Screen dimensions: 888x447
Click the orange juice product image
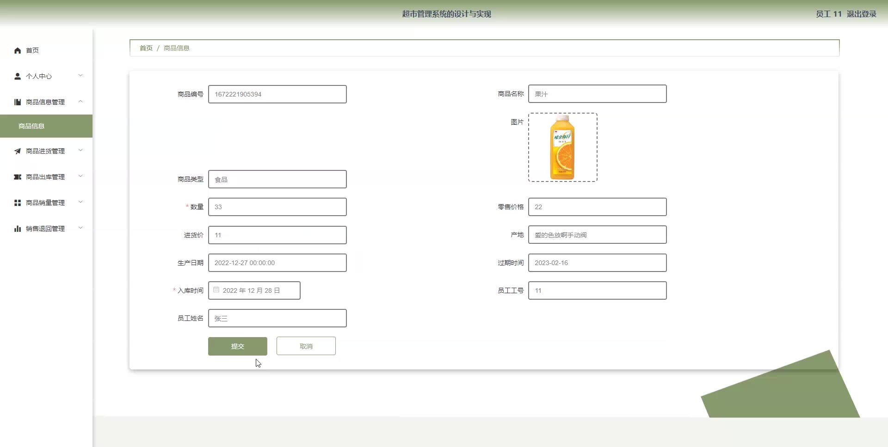tap(562, 147)
